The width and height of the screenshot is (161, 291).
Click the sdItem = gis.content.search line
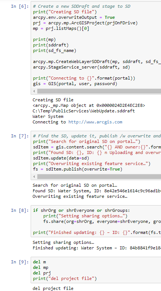(x=97, y=147)
